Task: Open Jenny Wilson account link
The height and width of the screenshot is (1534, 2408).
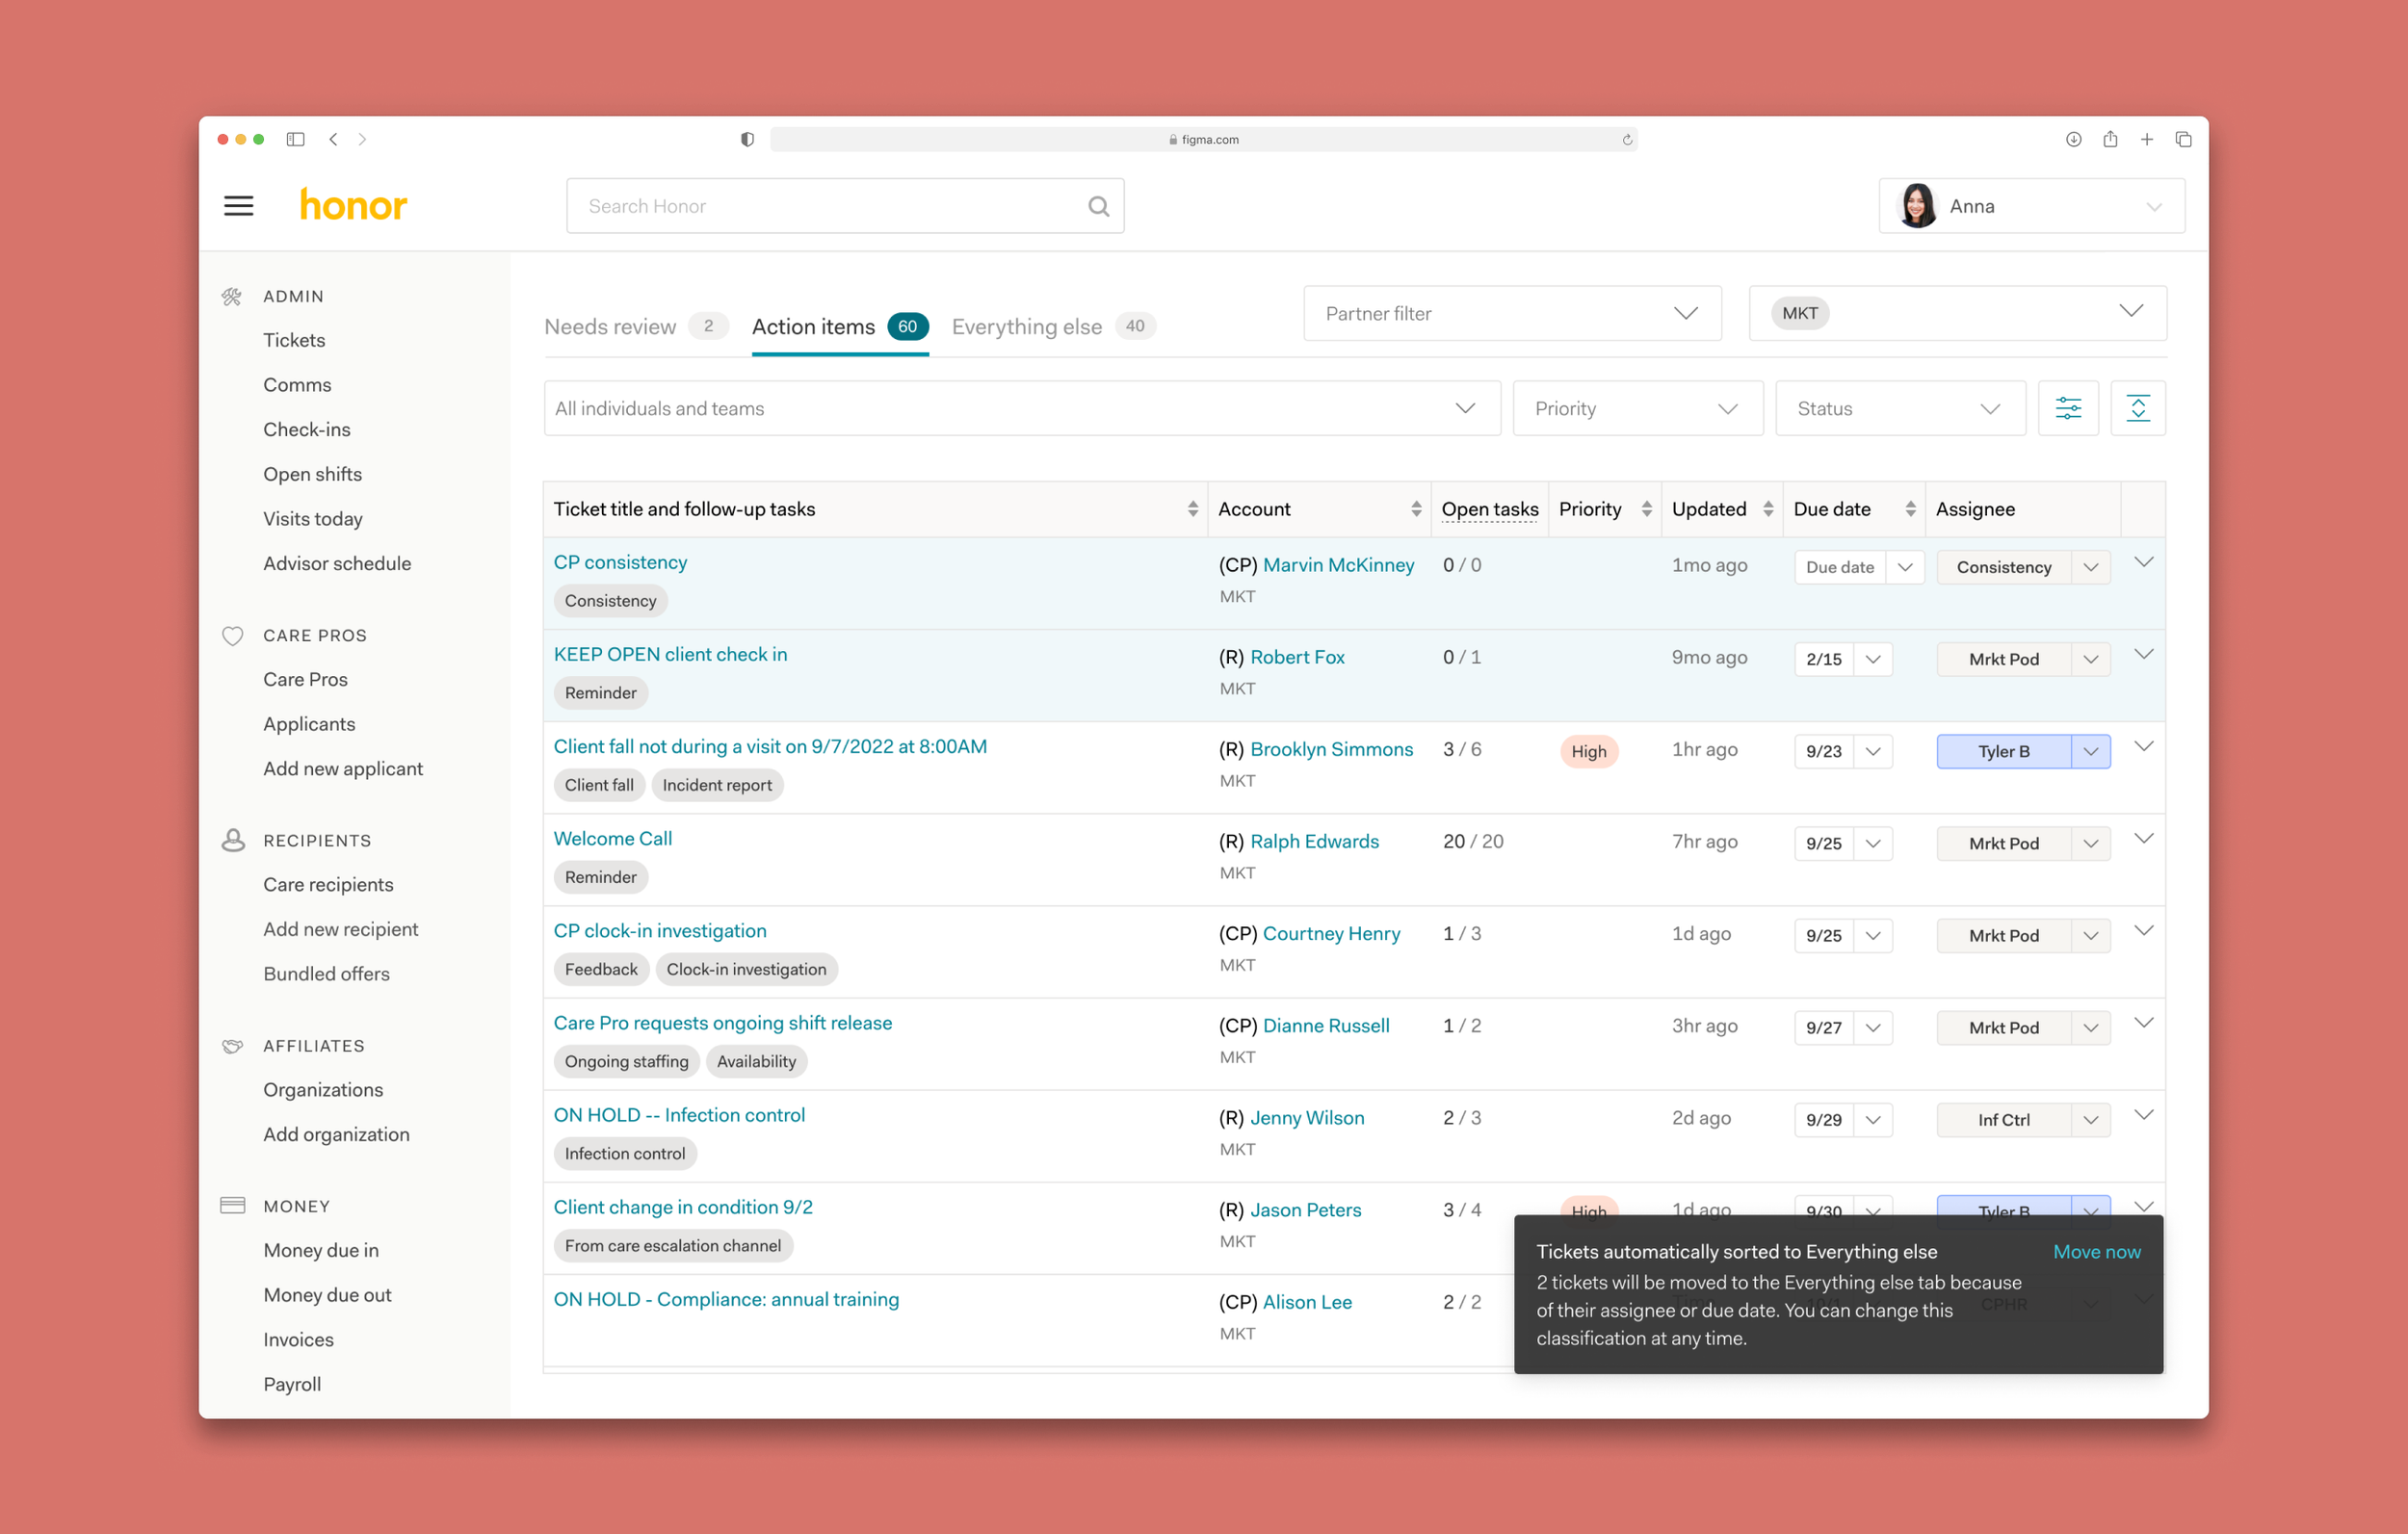Action: [1306, 1117]
